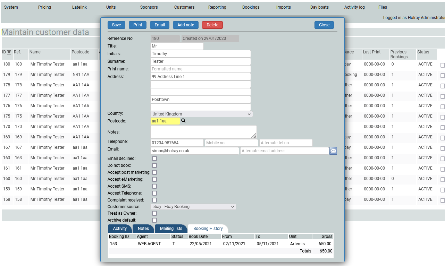Select the row checkbox for customer 179

[443, 76]
